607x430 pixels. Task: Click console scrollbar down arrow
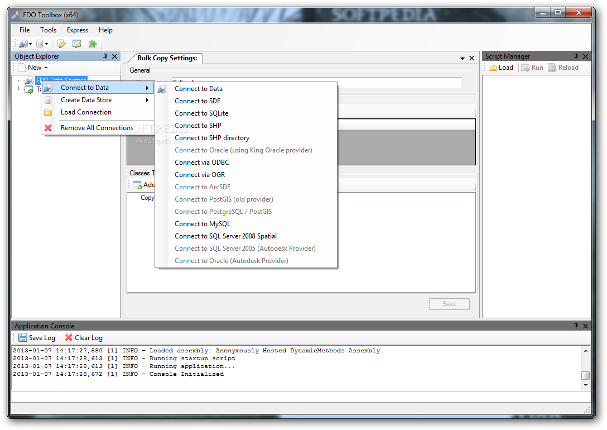(x=586, y=385)
